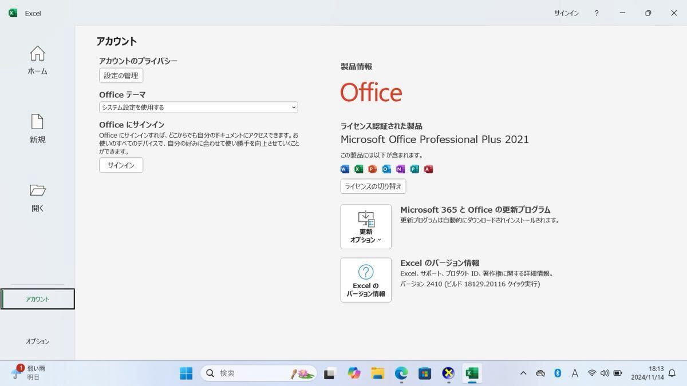Open Task View on the taskbar

tap(329, 374)
